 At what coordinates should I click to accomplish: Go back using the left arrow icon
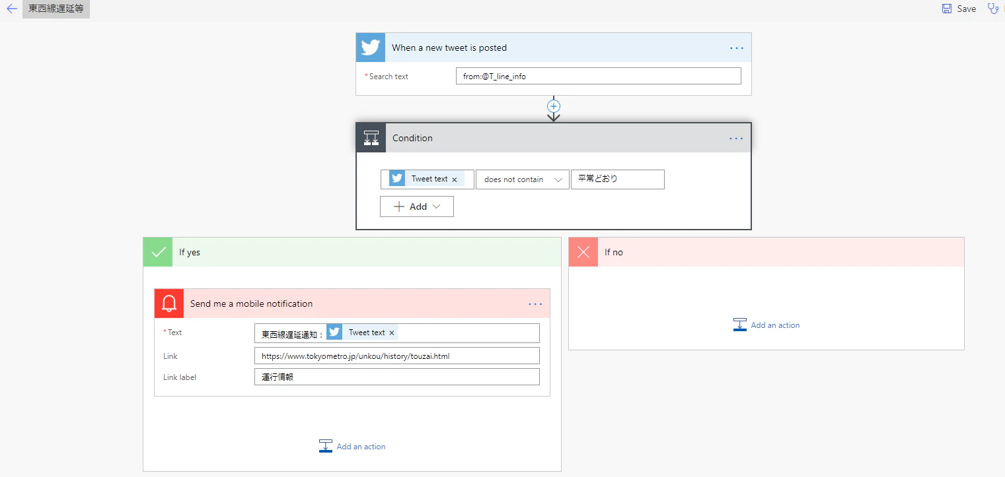click(x=11, y=9)
